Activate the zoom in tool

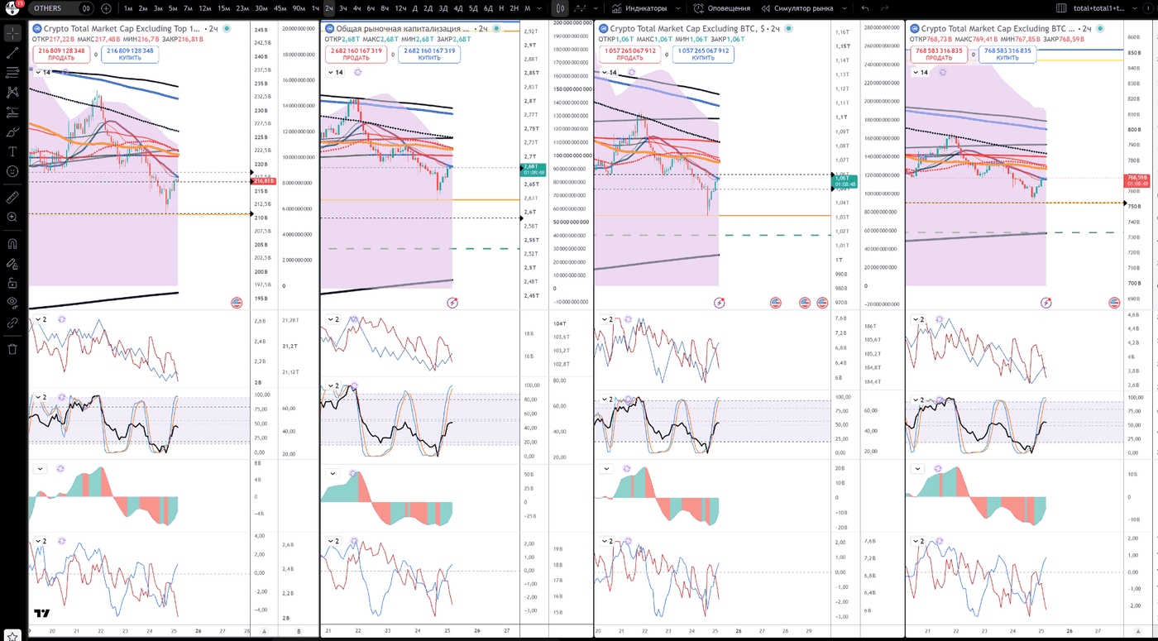(12, 218)
